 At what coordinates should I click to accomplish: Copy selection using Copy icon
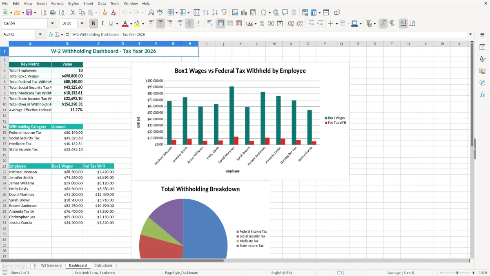click(x=81, y=13)
